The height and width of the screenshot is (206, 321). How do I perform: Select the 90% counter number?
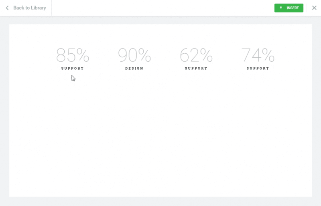point(134,55)
